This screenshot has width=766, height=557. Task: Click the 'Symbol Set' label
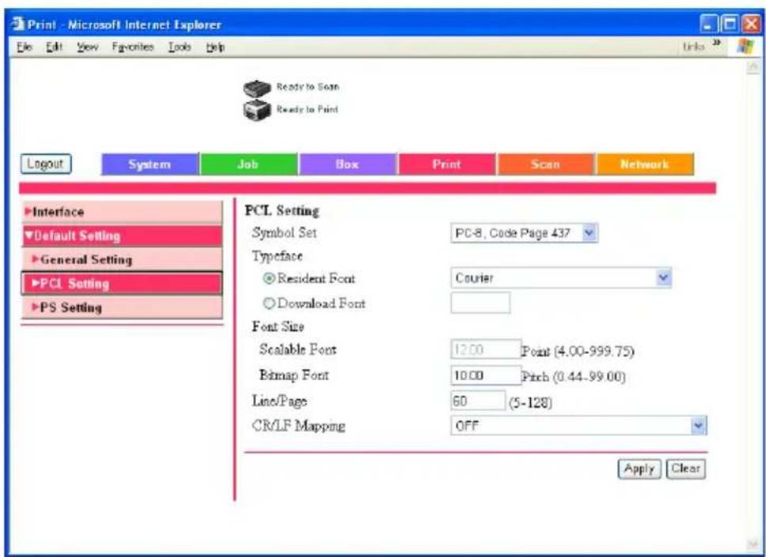pyautogui.click(x=284, y=233)
